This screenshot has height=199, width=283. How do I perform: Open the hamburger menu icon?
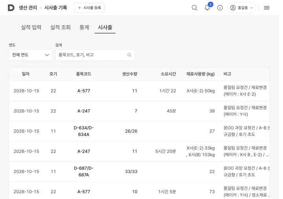[x=266, y=8]
